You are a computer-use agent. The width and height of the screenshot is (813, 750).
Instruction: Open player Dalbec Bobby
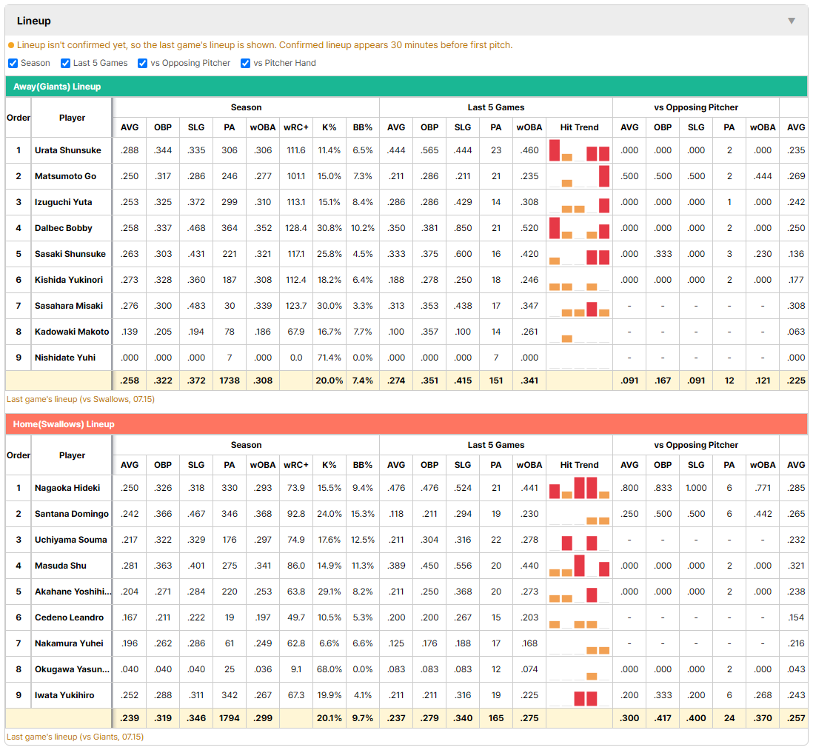tap(63, 228)
